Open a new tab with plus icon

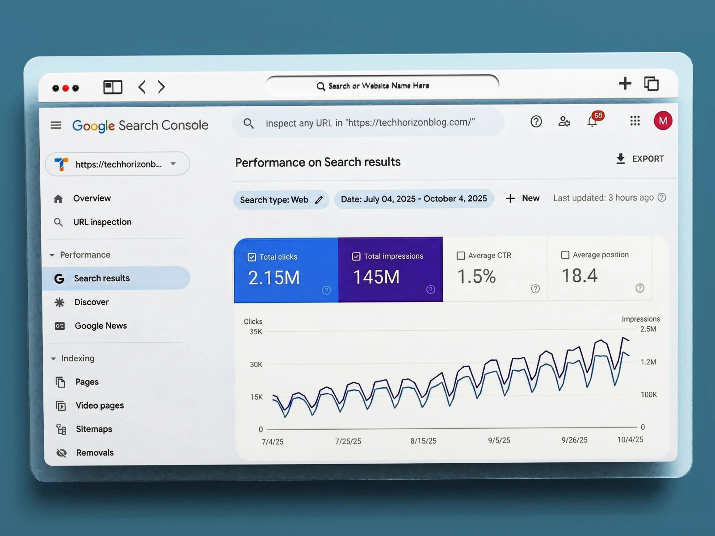[x=625, y=84]
